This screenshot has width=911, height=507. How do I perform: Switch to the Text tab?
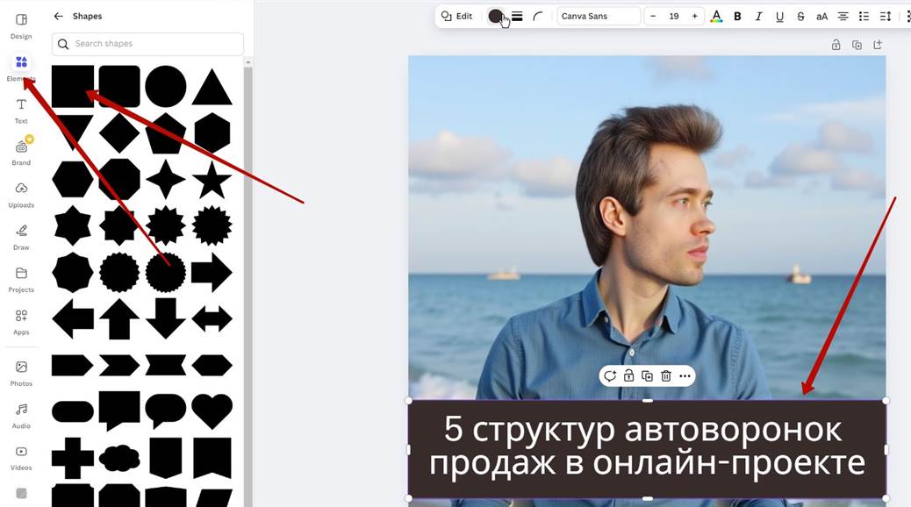pos(21,109)
